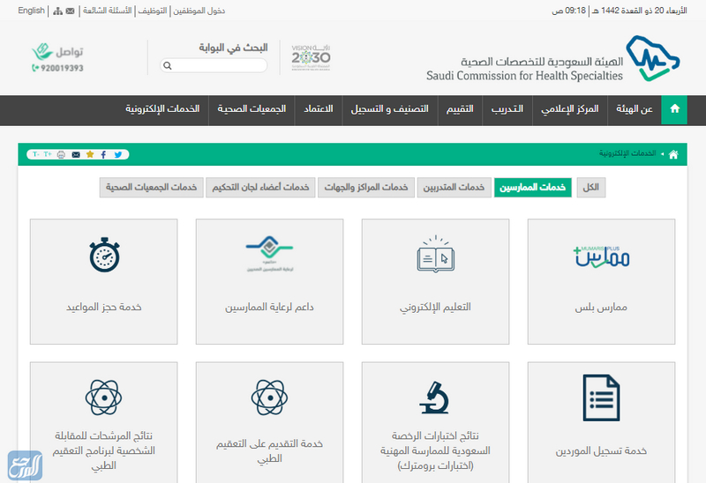Click the ممارس بلس card title text

601,307
